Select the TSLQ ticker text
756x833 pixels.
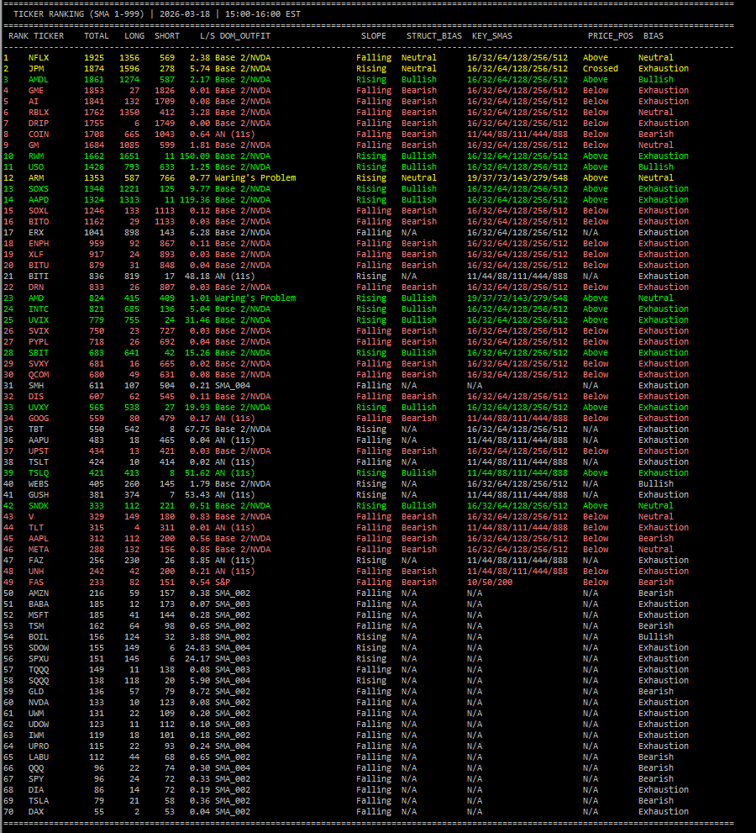pyautogui.click(x=39, y=472)
